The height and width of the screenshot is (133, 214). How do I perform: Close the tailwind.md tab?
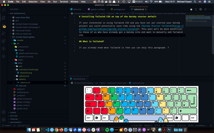(146, 9)
